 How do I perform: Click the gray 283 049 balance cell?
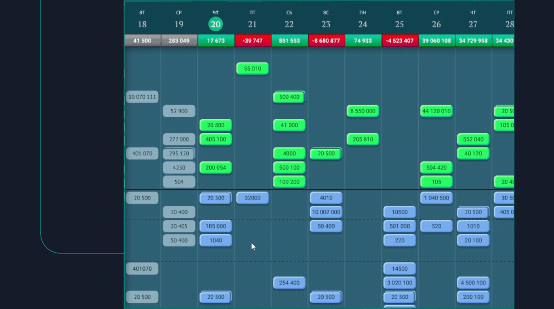pyautogui.click(x=179, y=41)
